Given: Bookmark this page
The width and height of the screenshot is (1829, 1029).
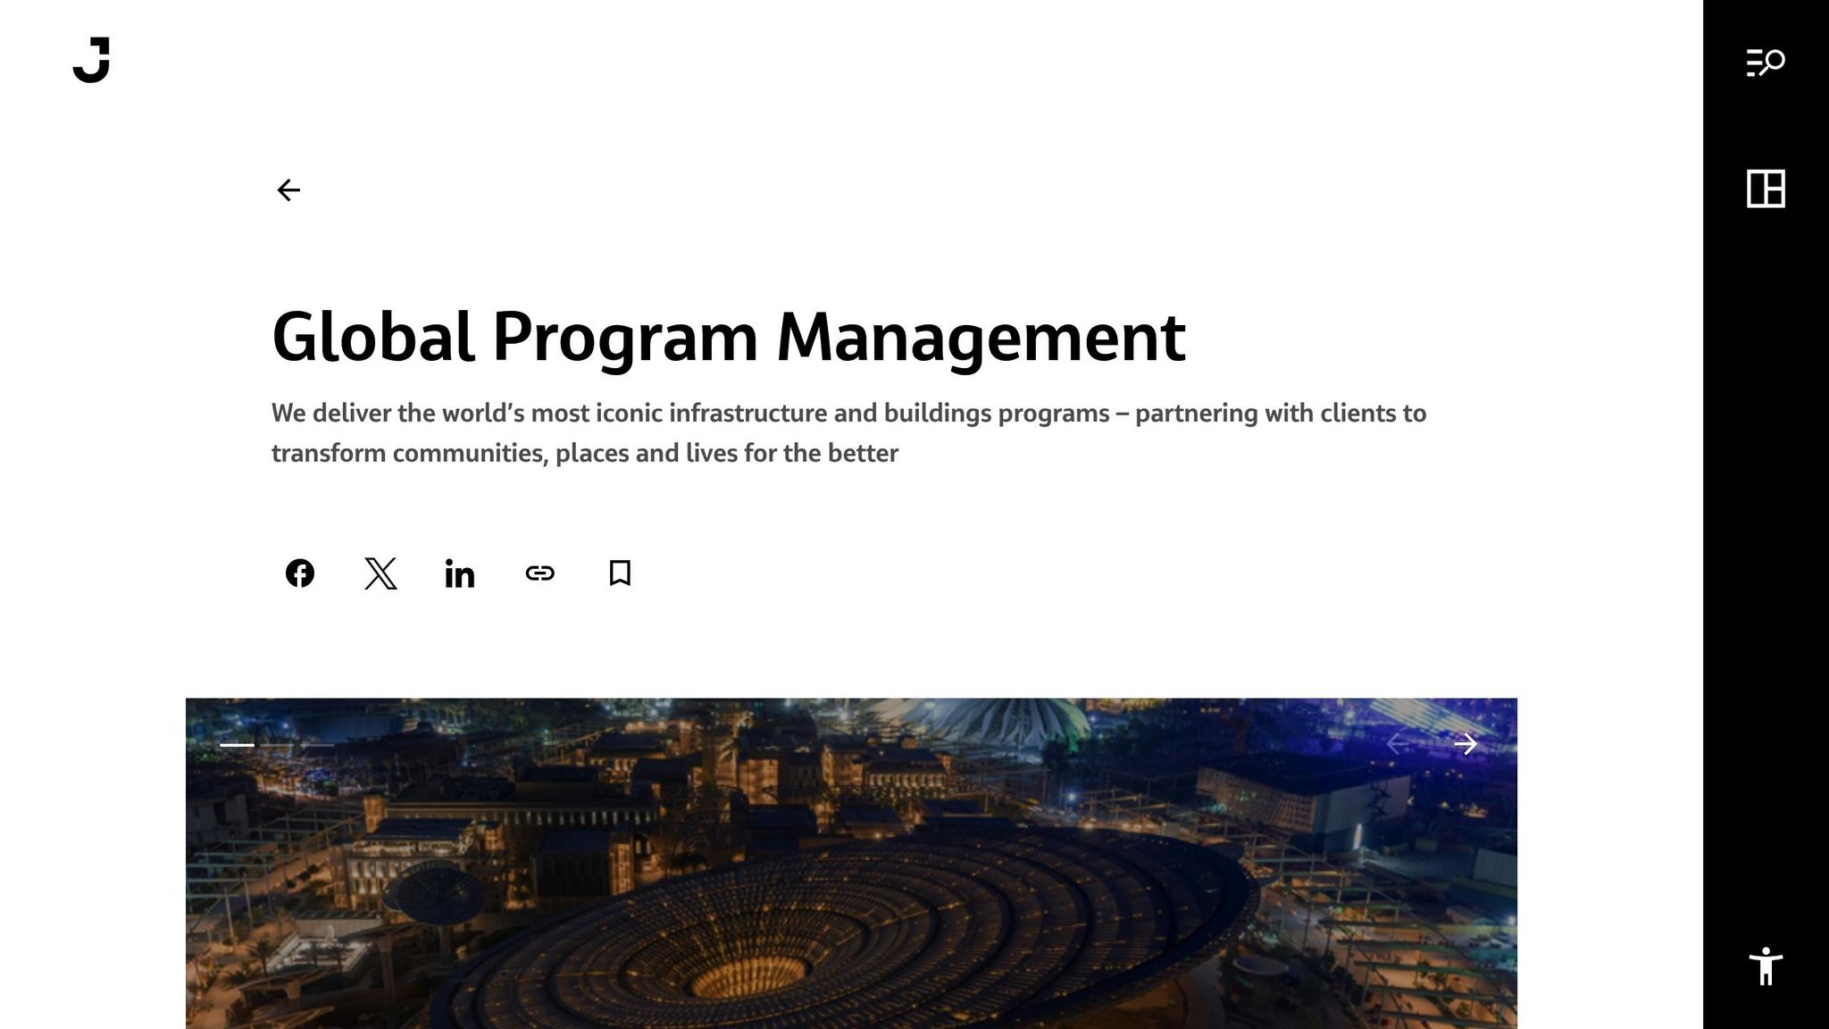Looking at the screenshot, I should (620, 573).
